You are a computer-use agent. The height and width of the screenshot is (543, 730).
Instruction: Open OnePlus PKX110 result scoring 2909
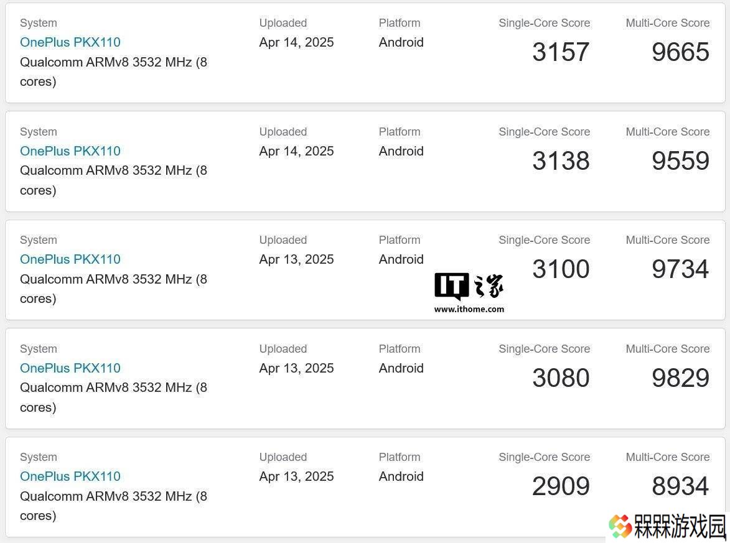(70, 476)
